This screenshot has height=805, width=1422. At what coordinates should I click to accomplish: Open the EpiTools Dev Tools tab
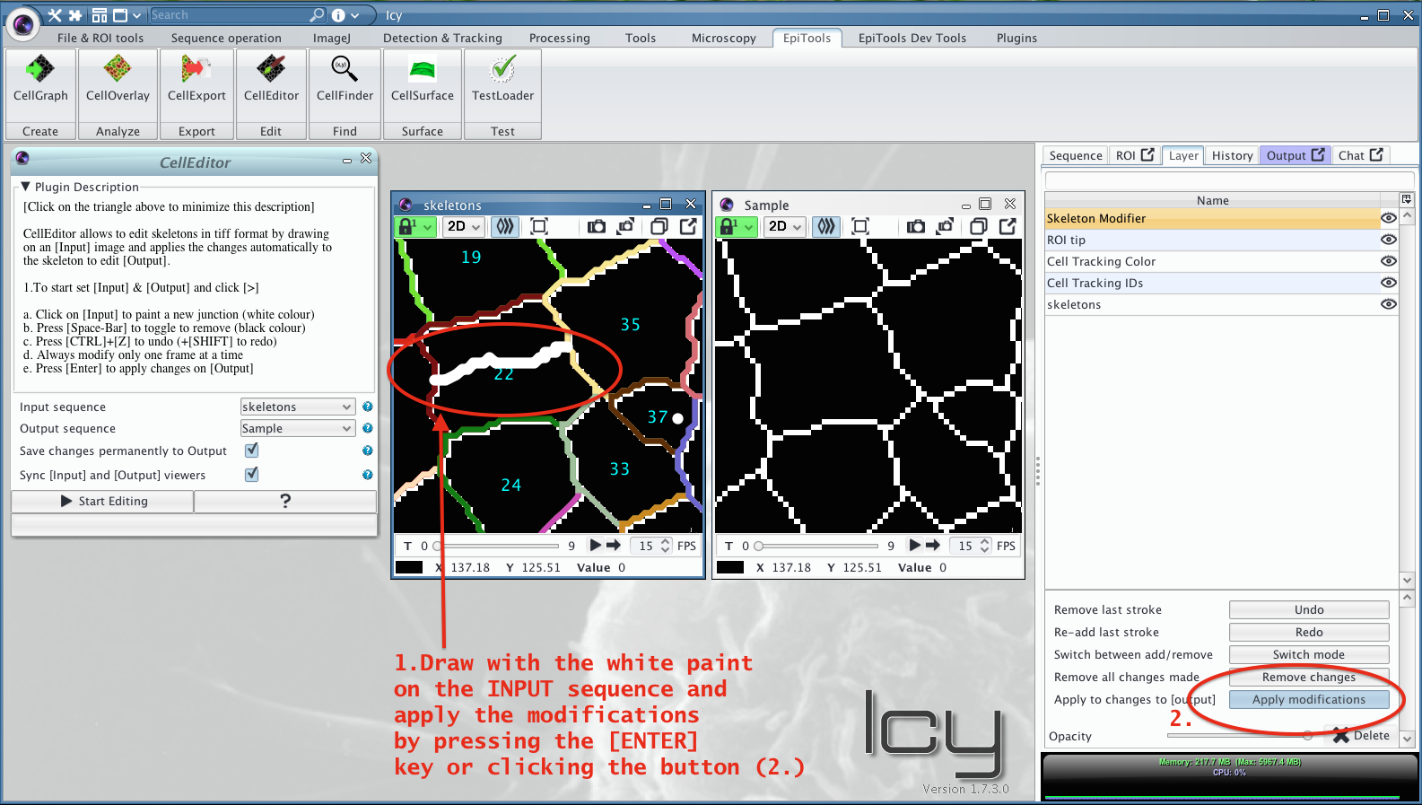point(912,38)
